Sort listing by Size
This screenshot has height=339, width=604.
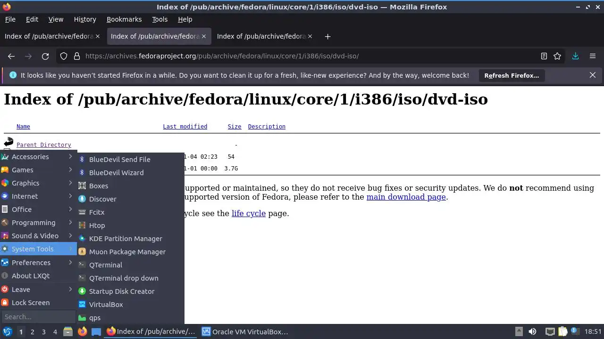235,127
